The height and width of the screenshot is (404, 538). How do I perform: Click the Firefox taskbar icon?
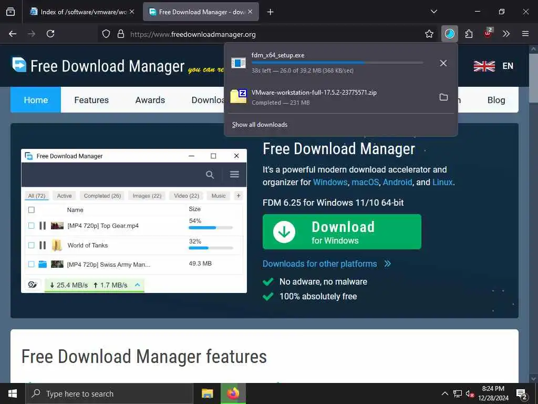pos(233,393)
